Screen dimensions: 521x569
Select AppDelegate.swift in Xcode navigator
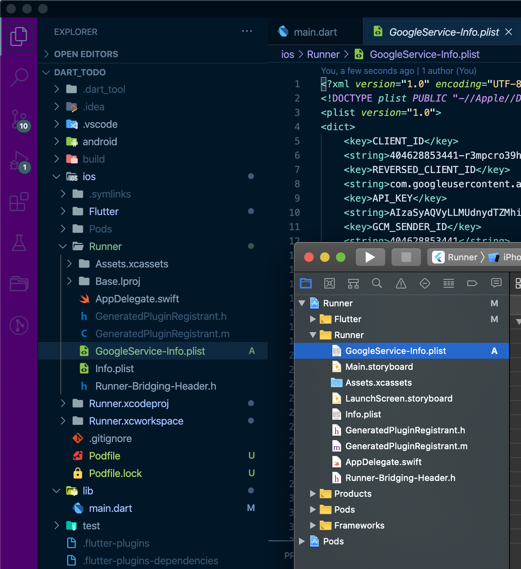tap(401, 462)
